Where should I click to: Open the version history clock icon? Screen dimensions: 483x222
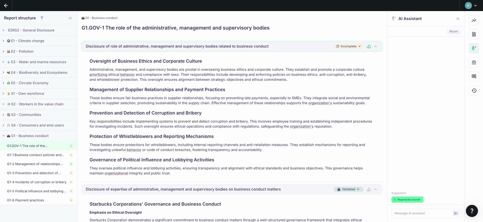(x=474, y=91)
